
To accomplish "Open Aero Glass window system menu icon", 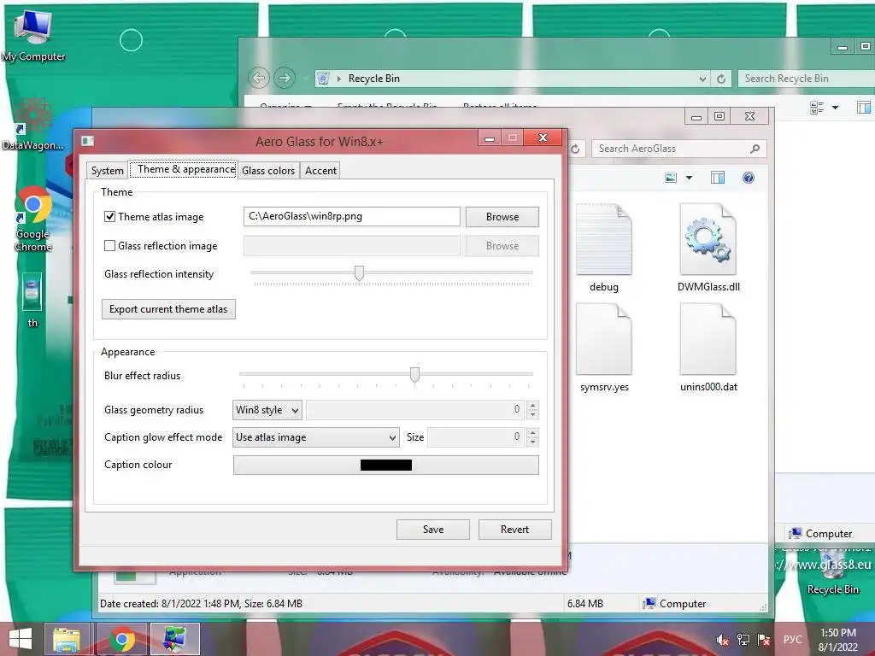I will click(x=88, y=141).
